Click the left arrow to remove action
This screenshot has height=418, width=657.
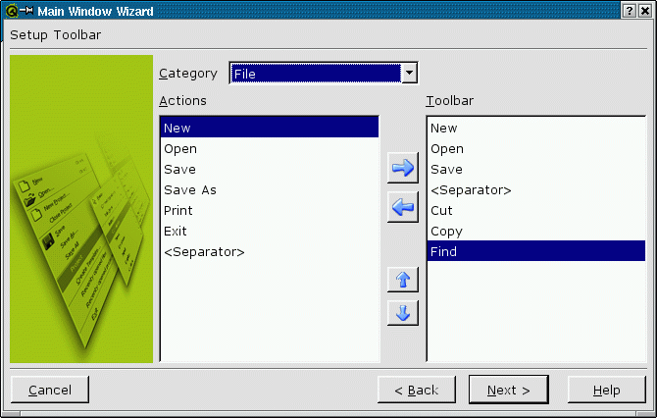click(403, 207)
